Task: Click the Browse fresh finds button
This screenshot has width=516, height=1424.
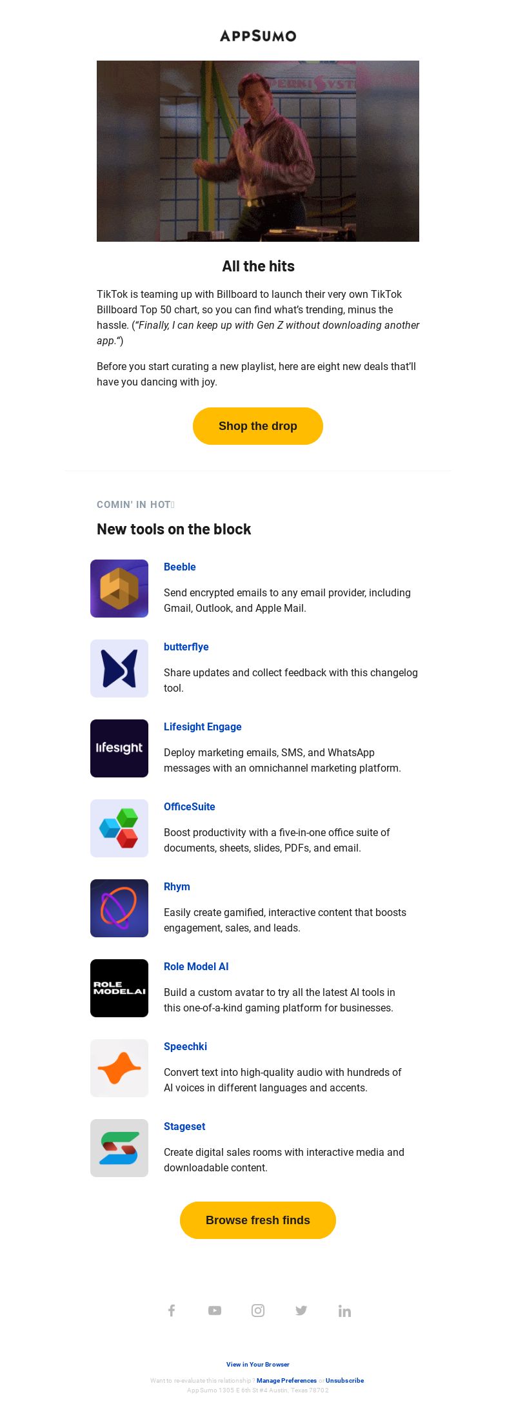Action: [x=258, y=1220]
